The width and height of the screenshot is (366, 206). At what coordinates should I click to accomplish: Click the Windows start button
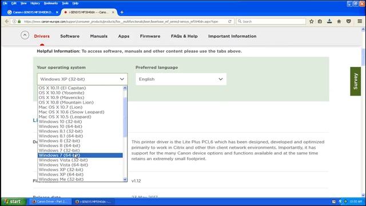coord(13,201)
